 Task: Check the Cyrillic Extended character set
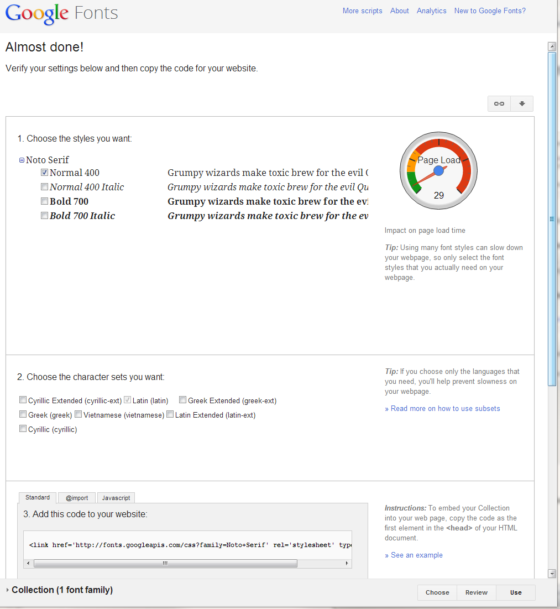click(23, 399)
